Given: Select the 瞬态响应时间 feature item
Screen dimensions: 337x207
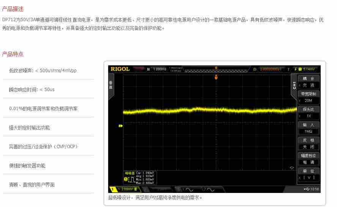Looking at the screenshot, I should click(x=32, y=90).
